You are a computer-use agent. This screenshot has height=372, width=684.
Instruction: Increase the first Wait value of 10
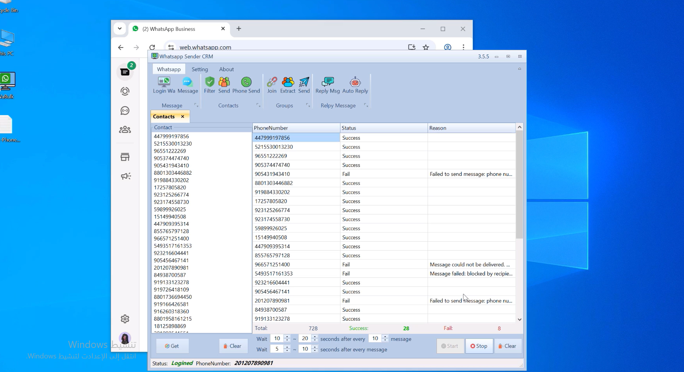[287, 337]
